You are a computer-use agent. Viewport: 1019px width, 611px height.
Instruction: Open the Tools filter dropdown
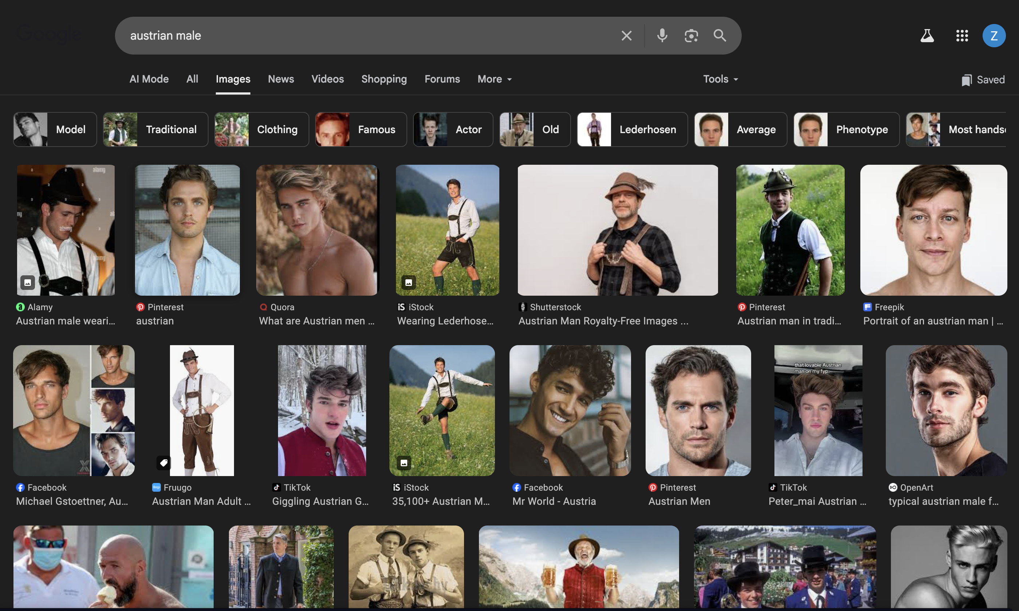(720, 79)
